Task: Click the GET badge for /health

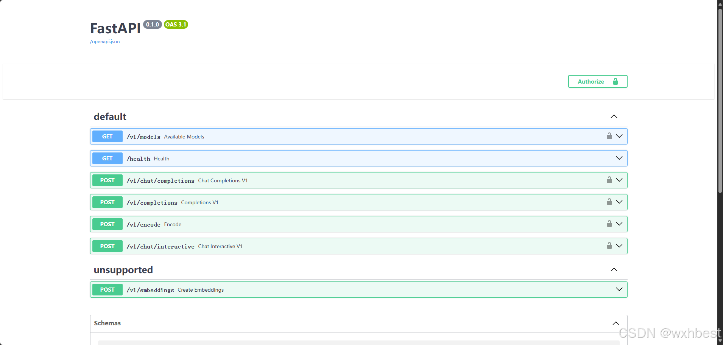Action: click(108, 159)
